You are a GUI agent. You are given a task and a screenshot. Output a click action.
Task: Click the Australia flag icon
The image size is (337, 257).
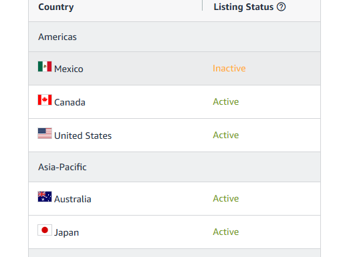(45, 197)
